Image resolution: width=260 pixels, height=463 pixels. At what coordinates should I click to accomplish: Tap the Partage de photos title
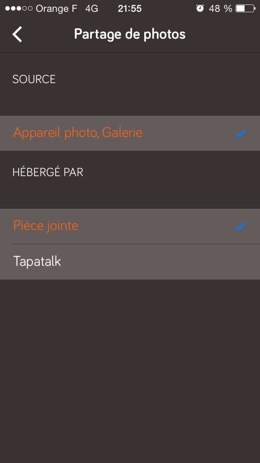click(130, 34)
